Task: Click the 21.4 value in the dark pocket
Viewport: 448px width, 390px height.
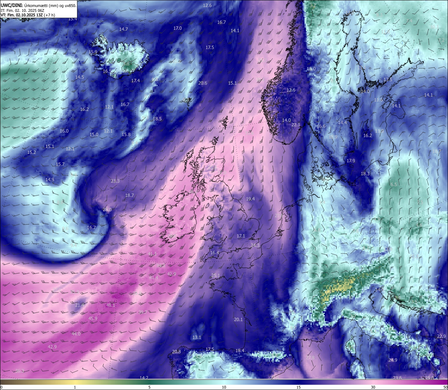Action: point(79,305)
